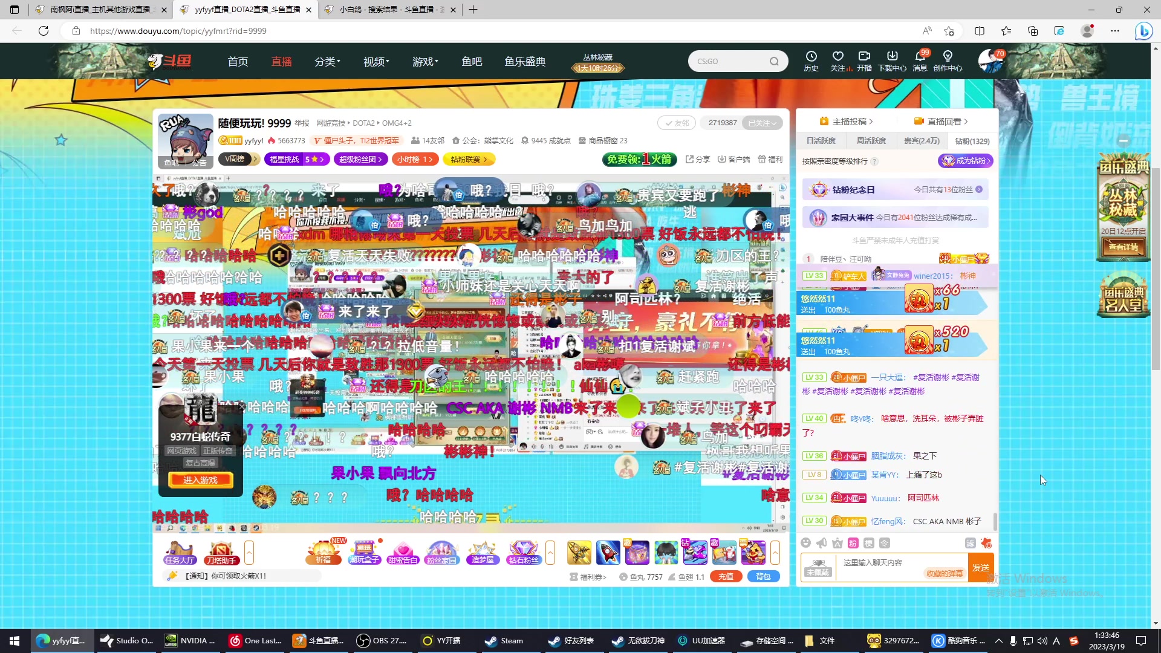This screenshot has width=1161, height=653.
Task: Click the 免费领:1火箭 green button
Action: (639, 159)
